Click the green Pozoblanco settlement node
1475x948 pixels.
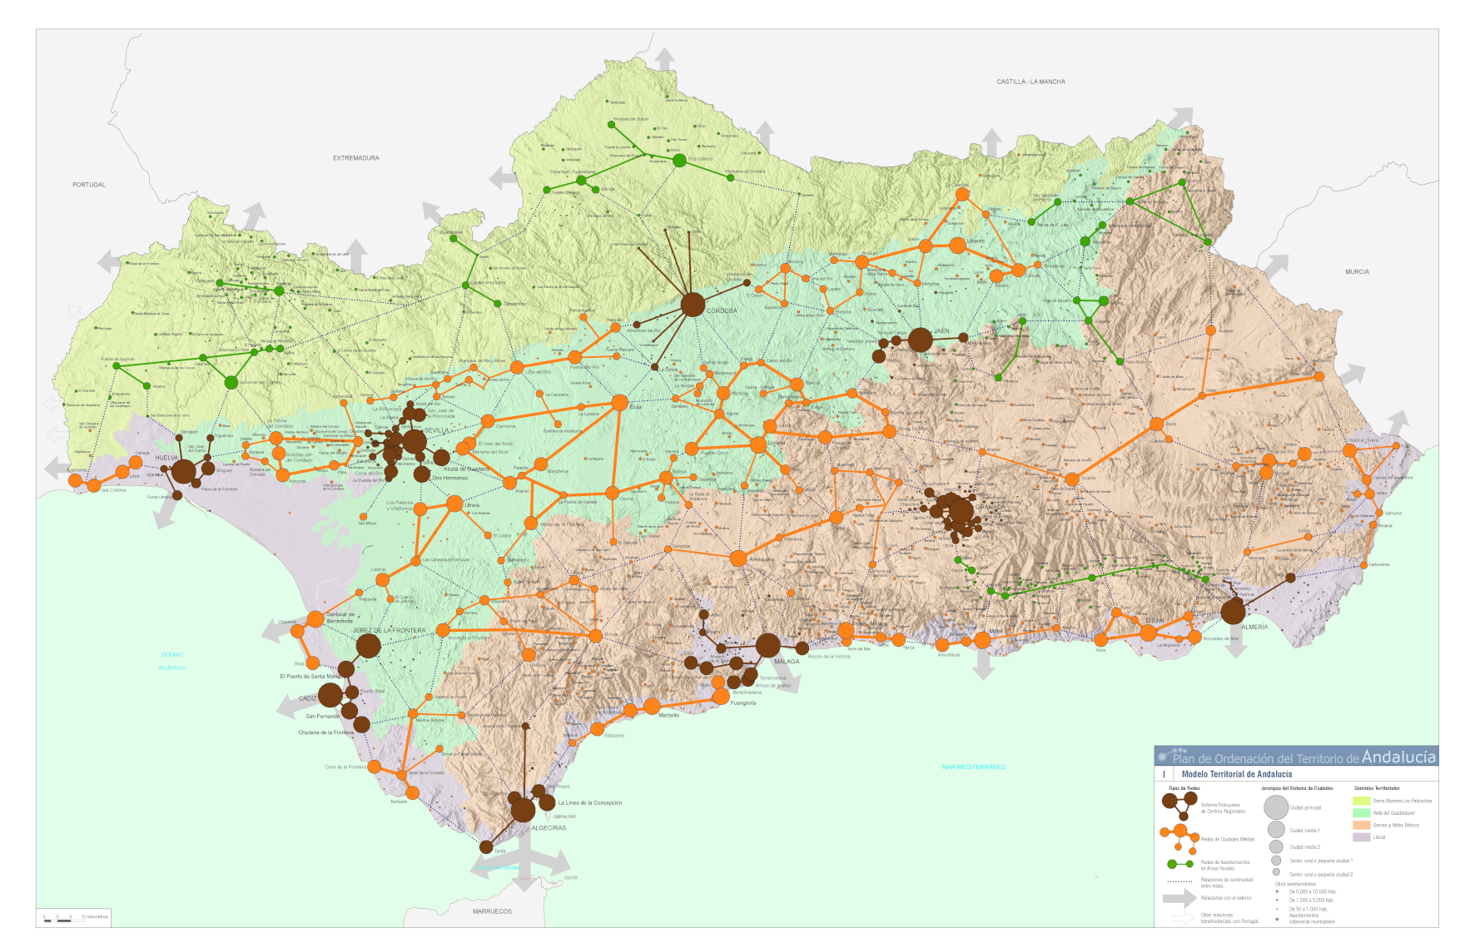click(679, 160)
